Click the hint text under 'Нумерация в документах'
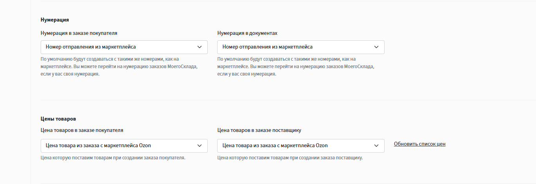The height and width of the screenshot is (184, 536). tap(296, 67)
